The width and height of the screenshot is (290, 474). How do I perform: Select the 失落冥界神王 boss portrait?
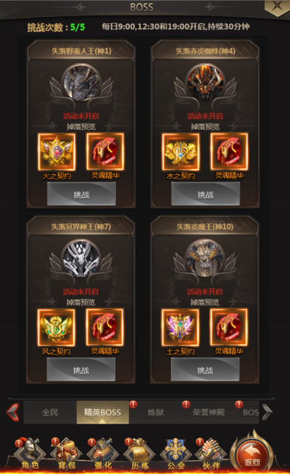(x=81, y=259)
